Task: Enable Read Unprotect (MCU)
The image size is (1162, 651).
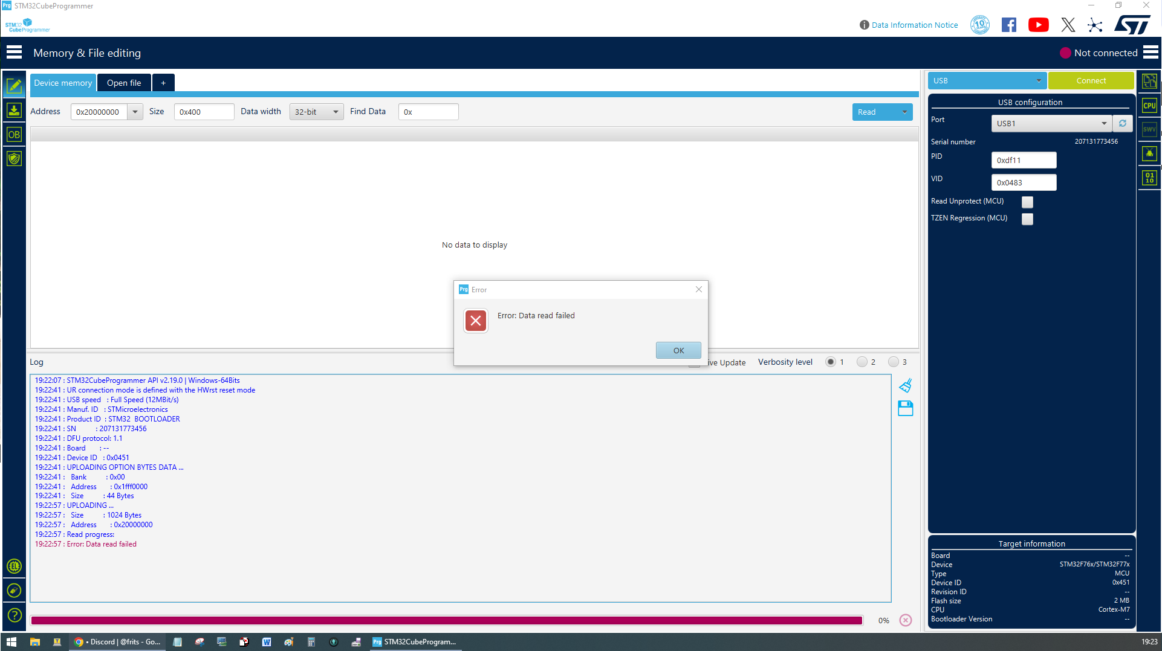Action: point(1027,202)
